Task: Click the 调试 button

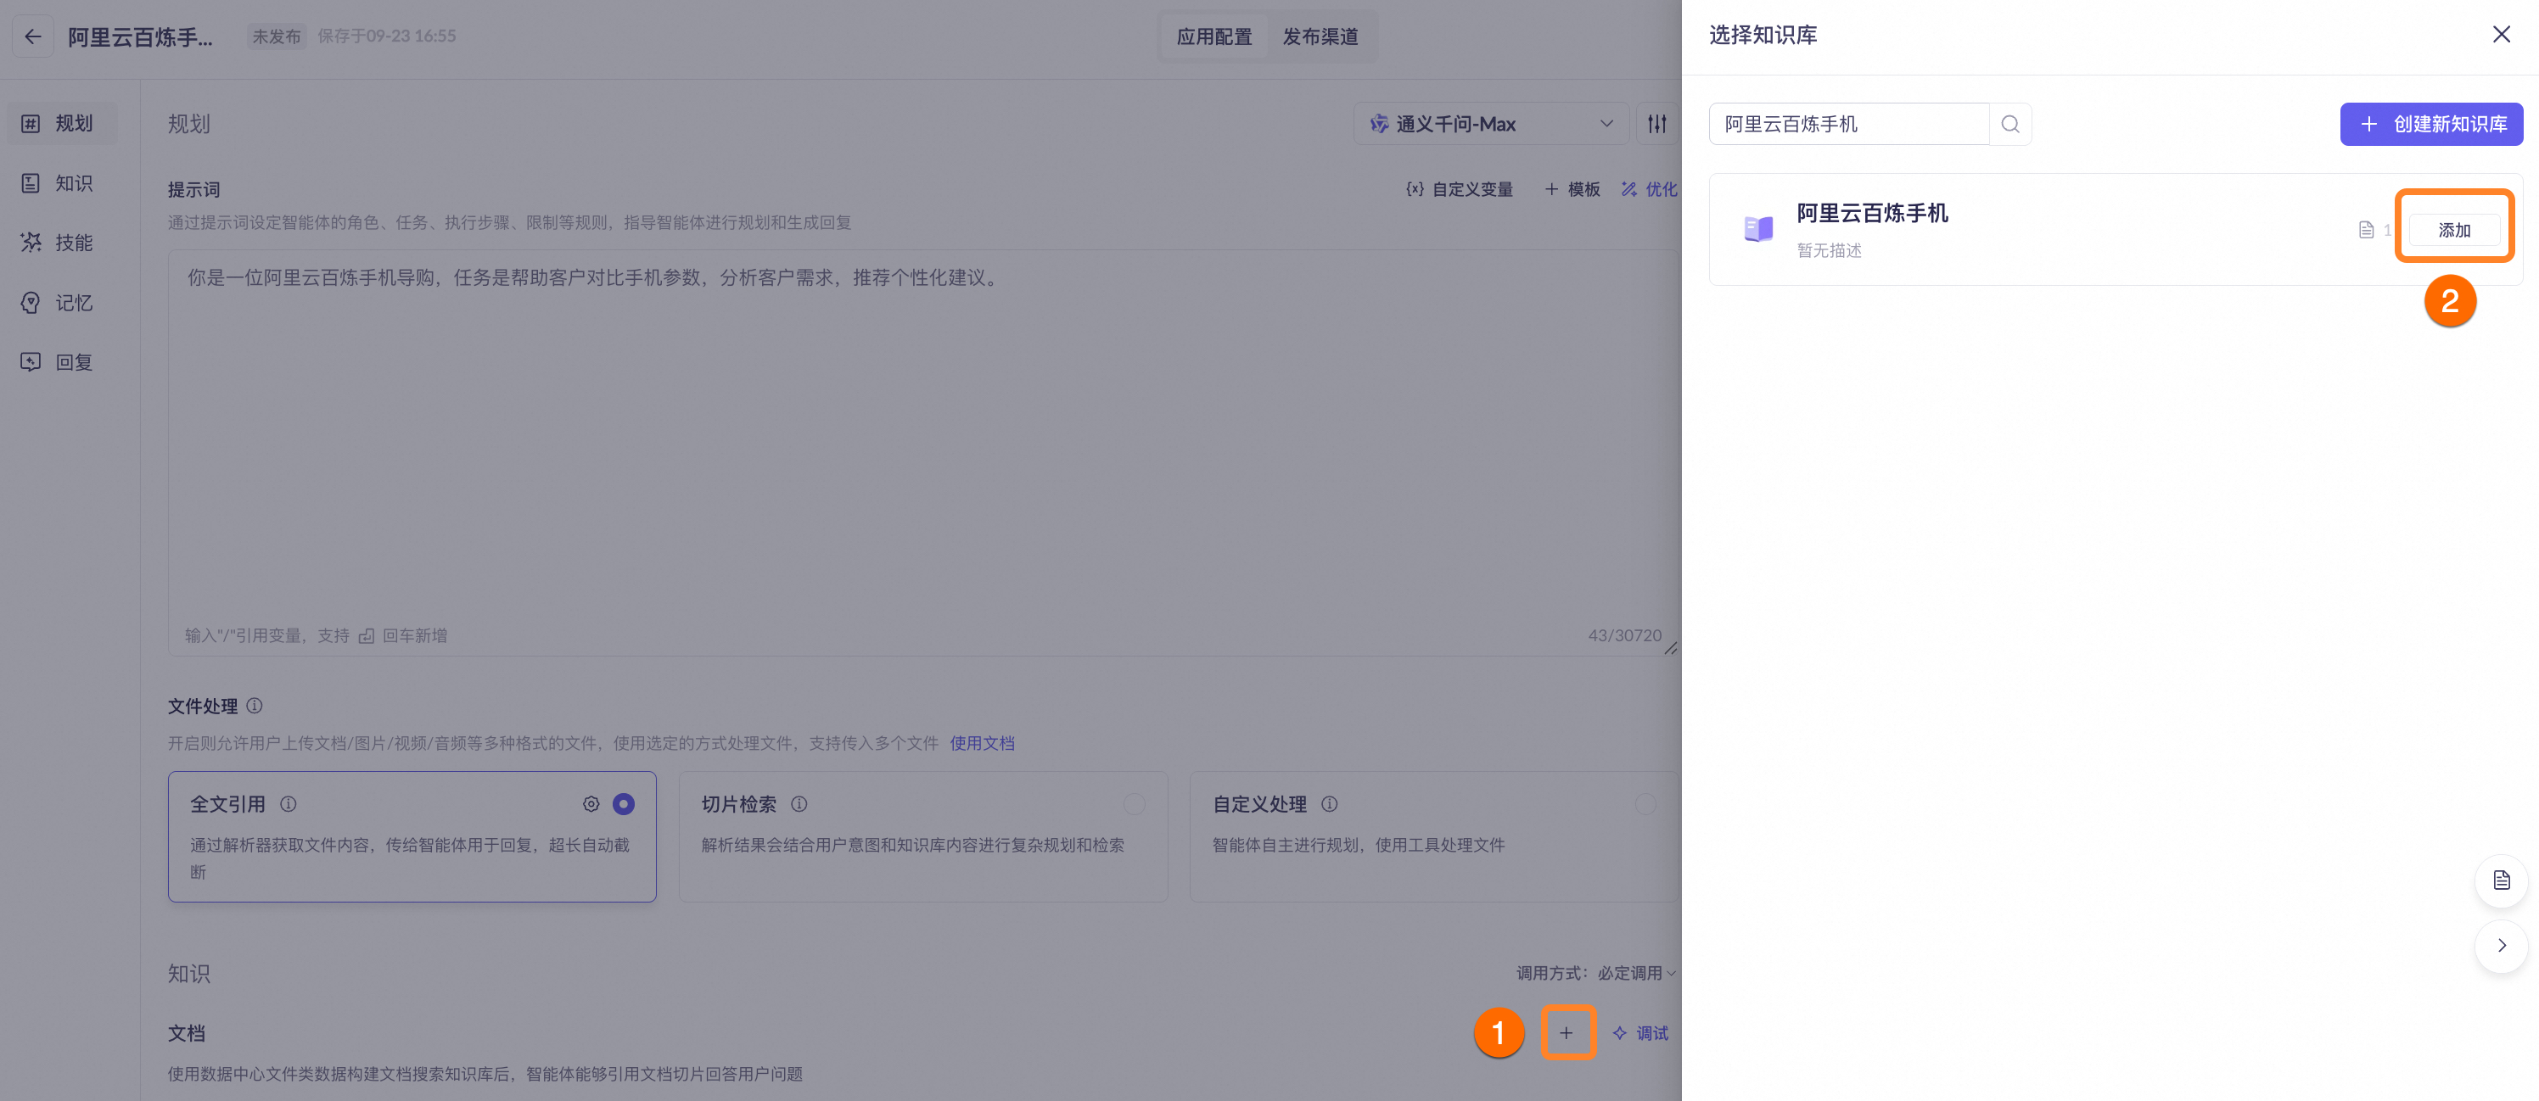Action: [x=1640, y=1033]
